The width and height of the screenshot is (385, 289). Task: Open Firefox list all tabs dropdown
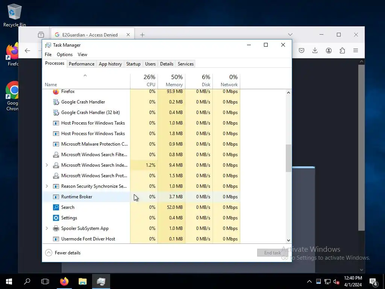pyautogui.click(x=290, y=35)
